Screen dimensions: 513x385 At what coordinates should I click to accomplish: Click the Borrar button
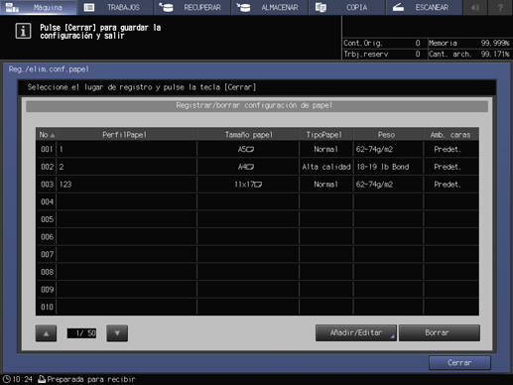440,332
